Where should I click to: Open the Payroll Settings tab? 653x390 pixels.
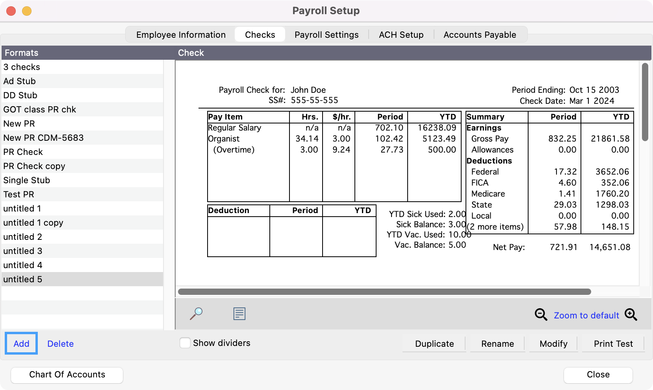click(326, 35)
